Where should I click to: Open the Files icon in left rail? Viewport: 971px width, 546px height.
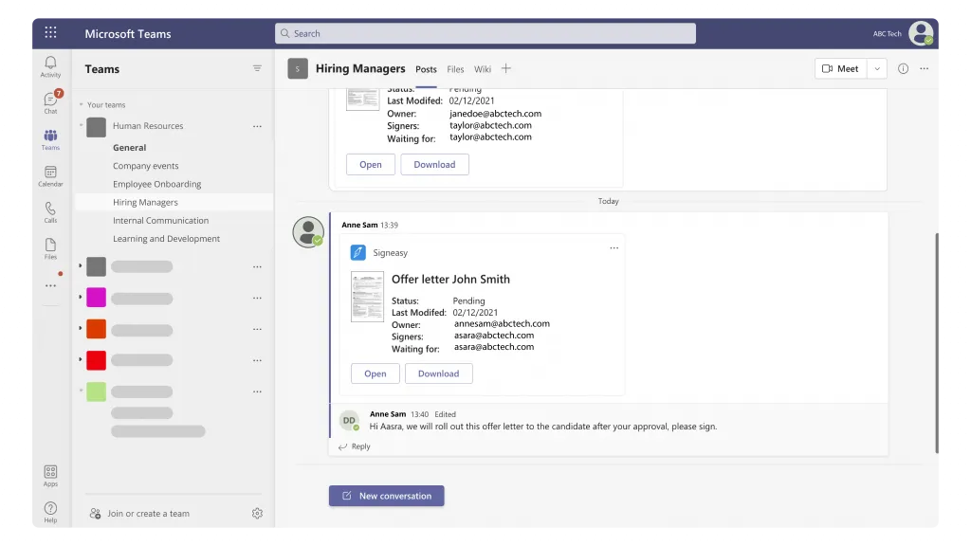[51, 248]
